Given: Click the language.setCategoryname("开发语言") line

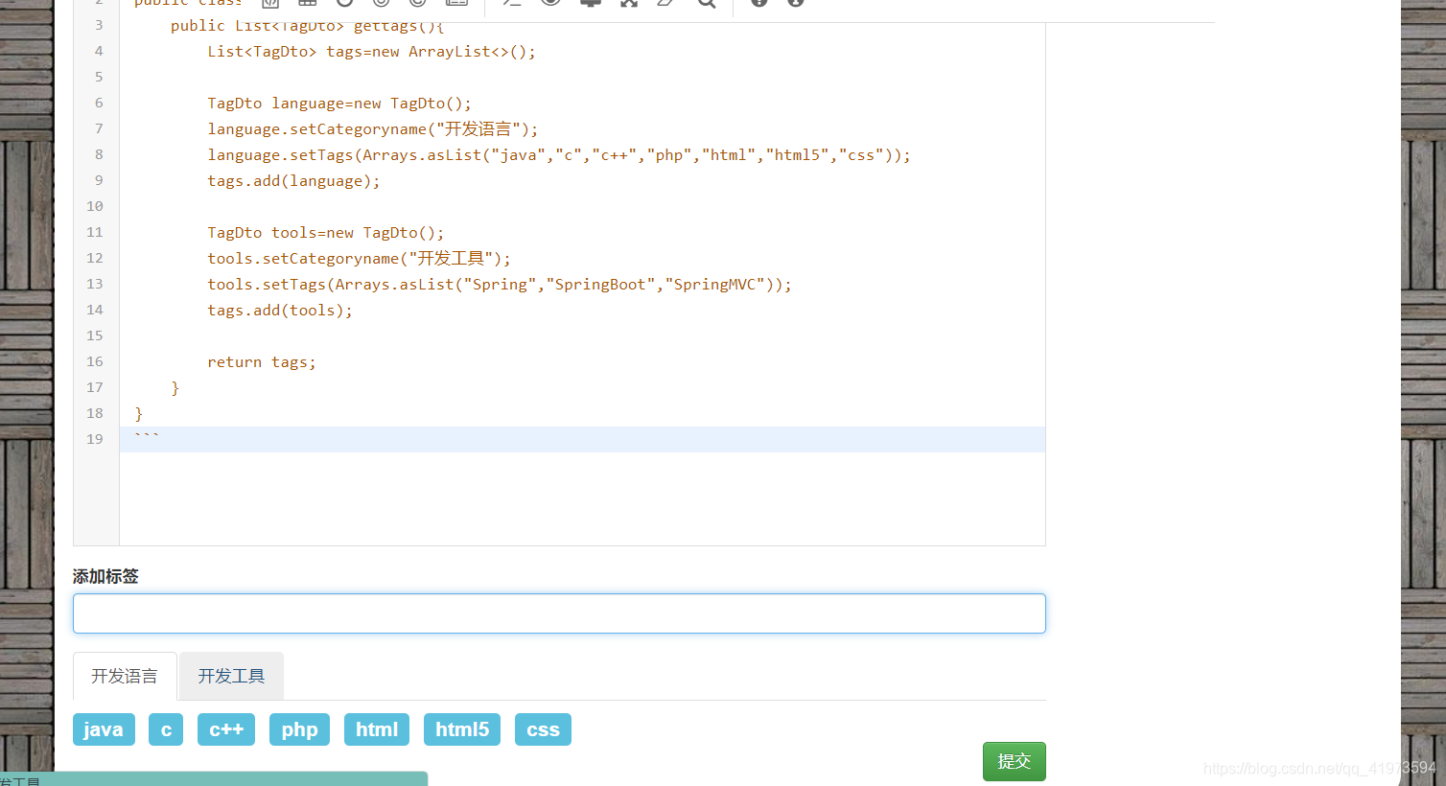Looking at the screenshot, I should 373,129.
